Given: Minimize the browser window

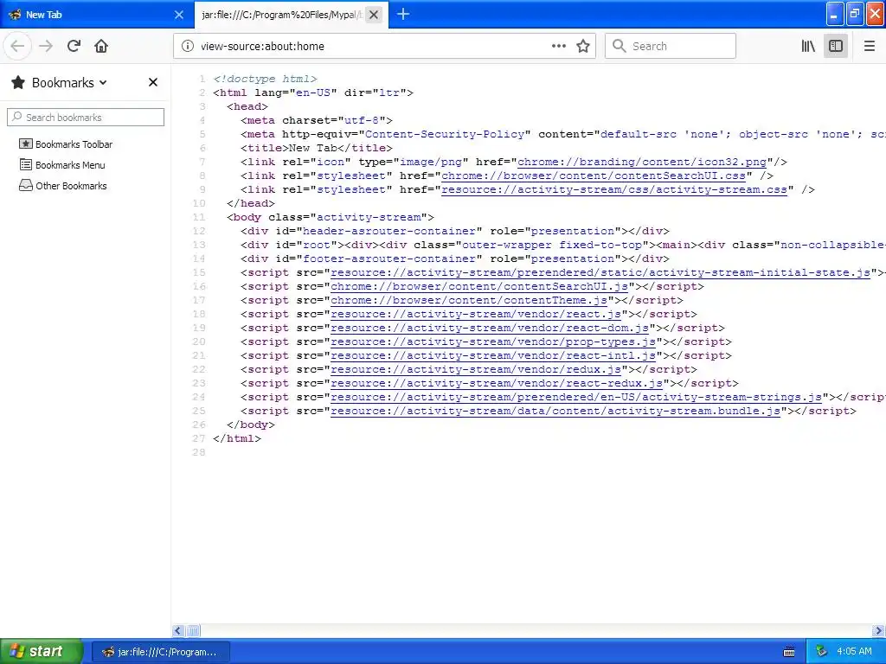Looking at the screenshot, I should [x=835, y=14].
